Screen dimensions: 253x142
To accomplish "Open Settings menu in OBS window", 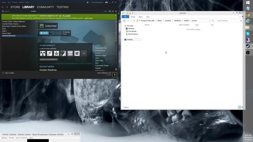I will click(4, 138).
